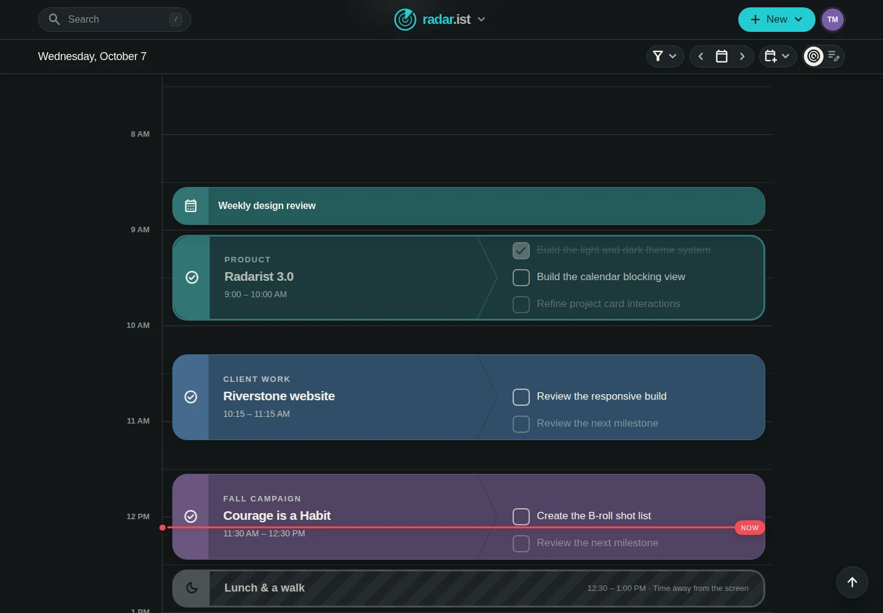Go to the previous day
Screen dimensions: 883x613
(x=701, y=56)
